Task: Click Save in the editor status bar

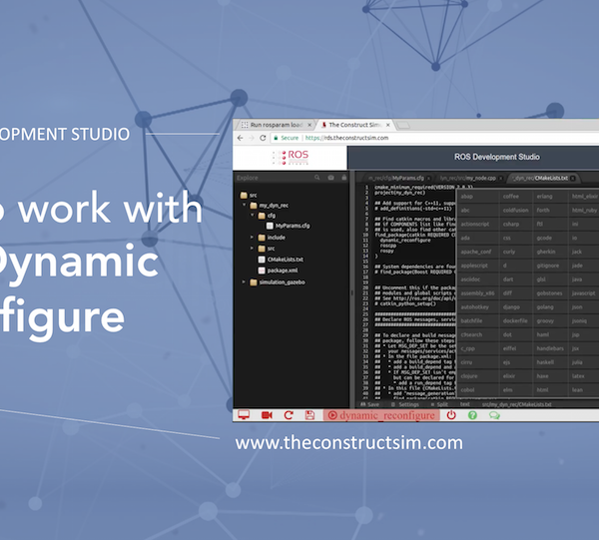Action: pos(369,404)
